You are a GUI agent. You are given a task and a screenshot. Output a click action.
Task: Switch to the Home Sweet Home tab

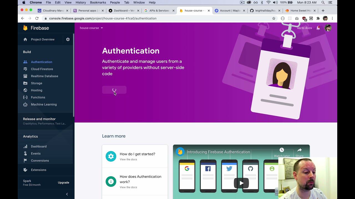click(x=301, y=11)
